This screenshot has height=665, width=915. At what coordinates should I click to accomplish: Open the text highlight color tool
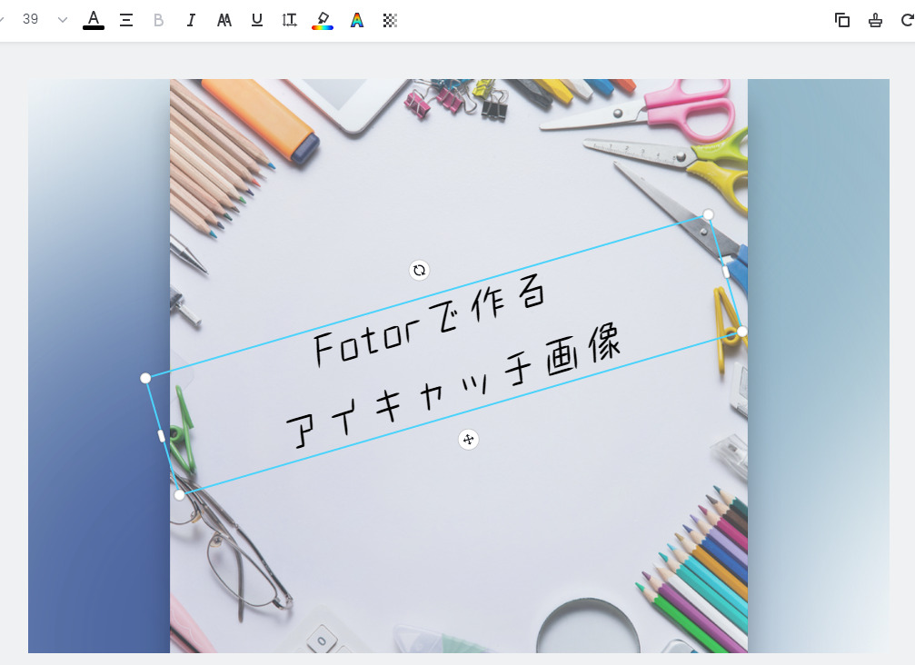pos(323,20)
